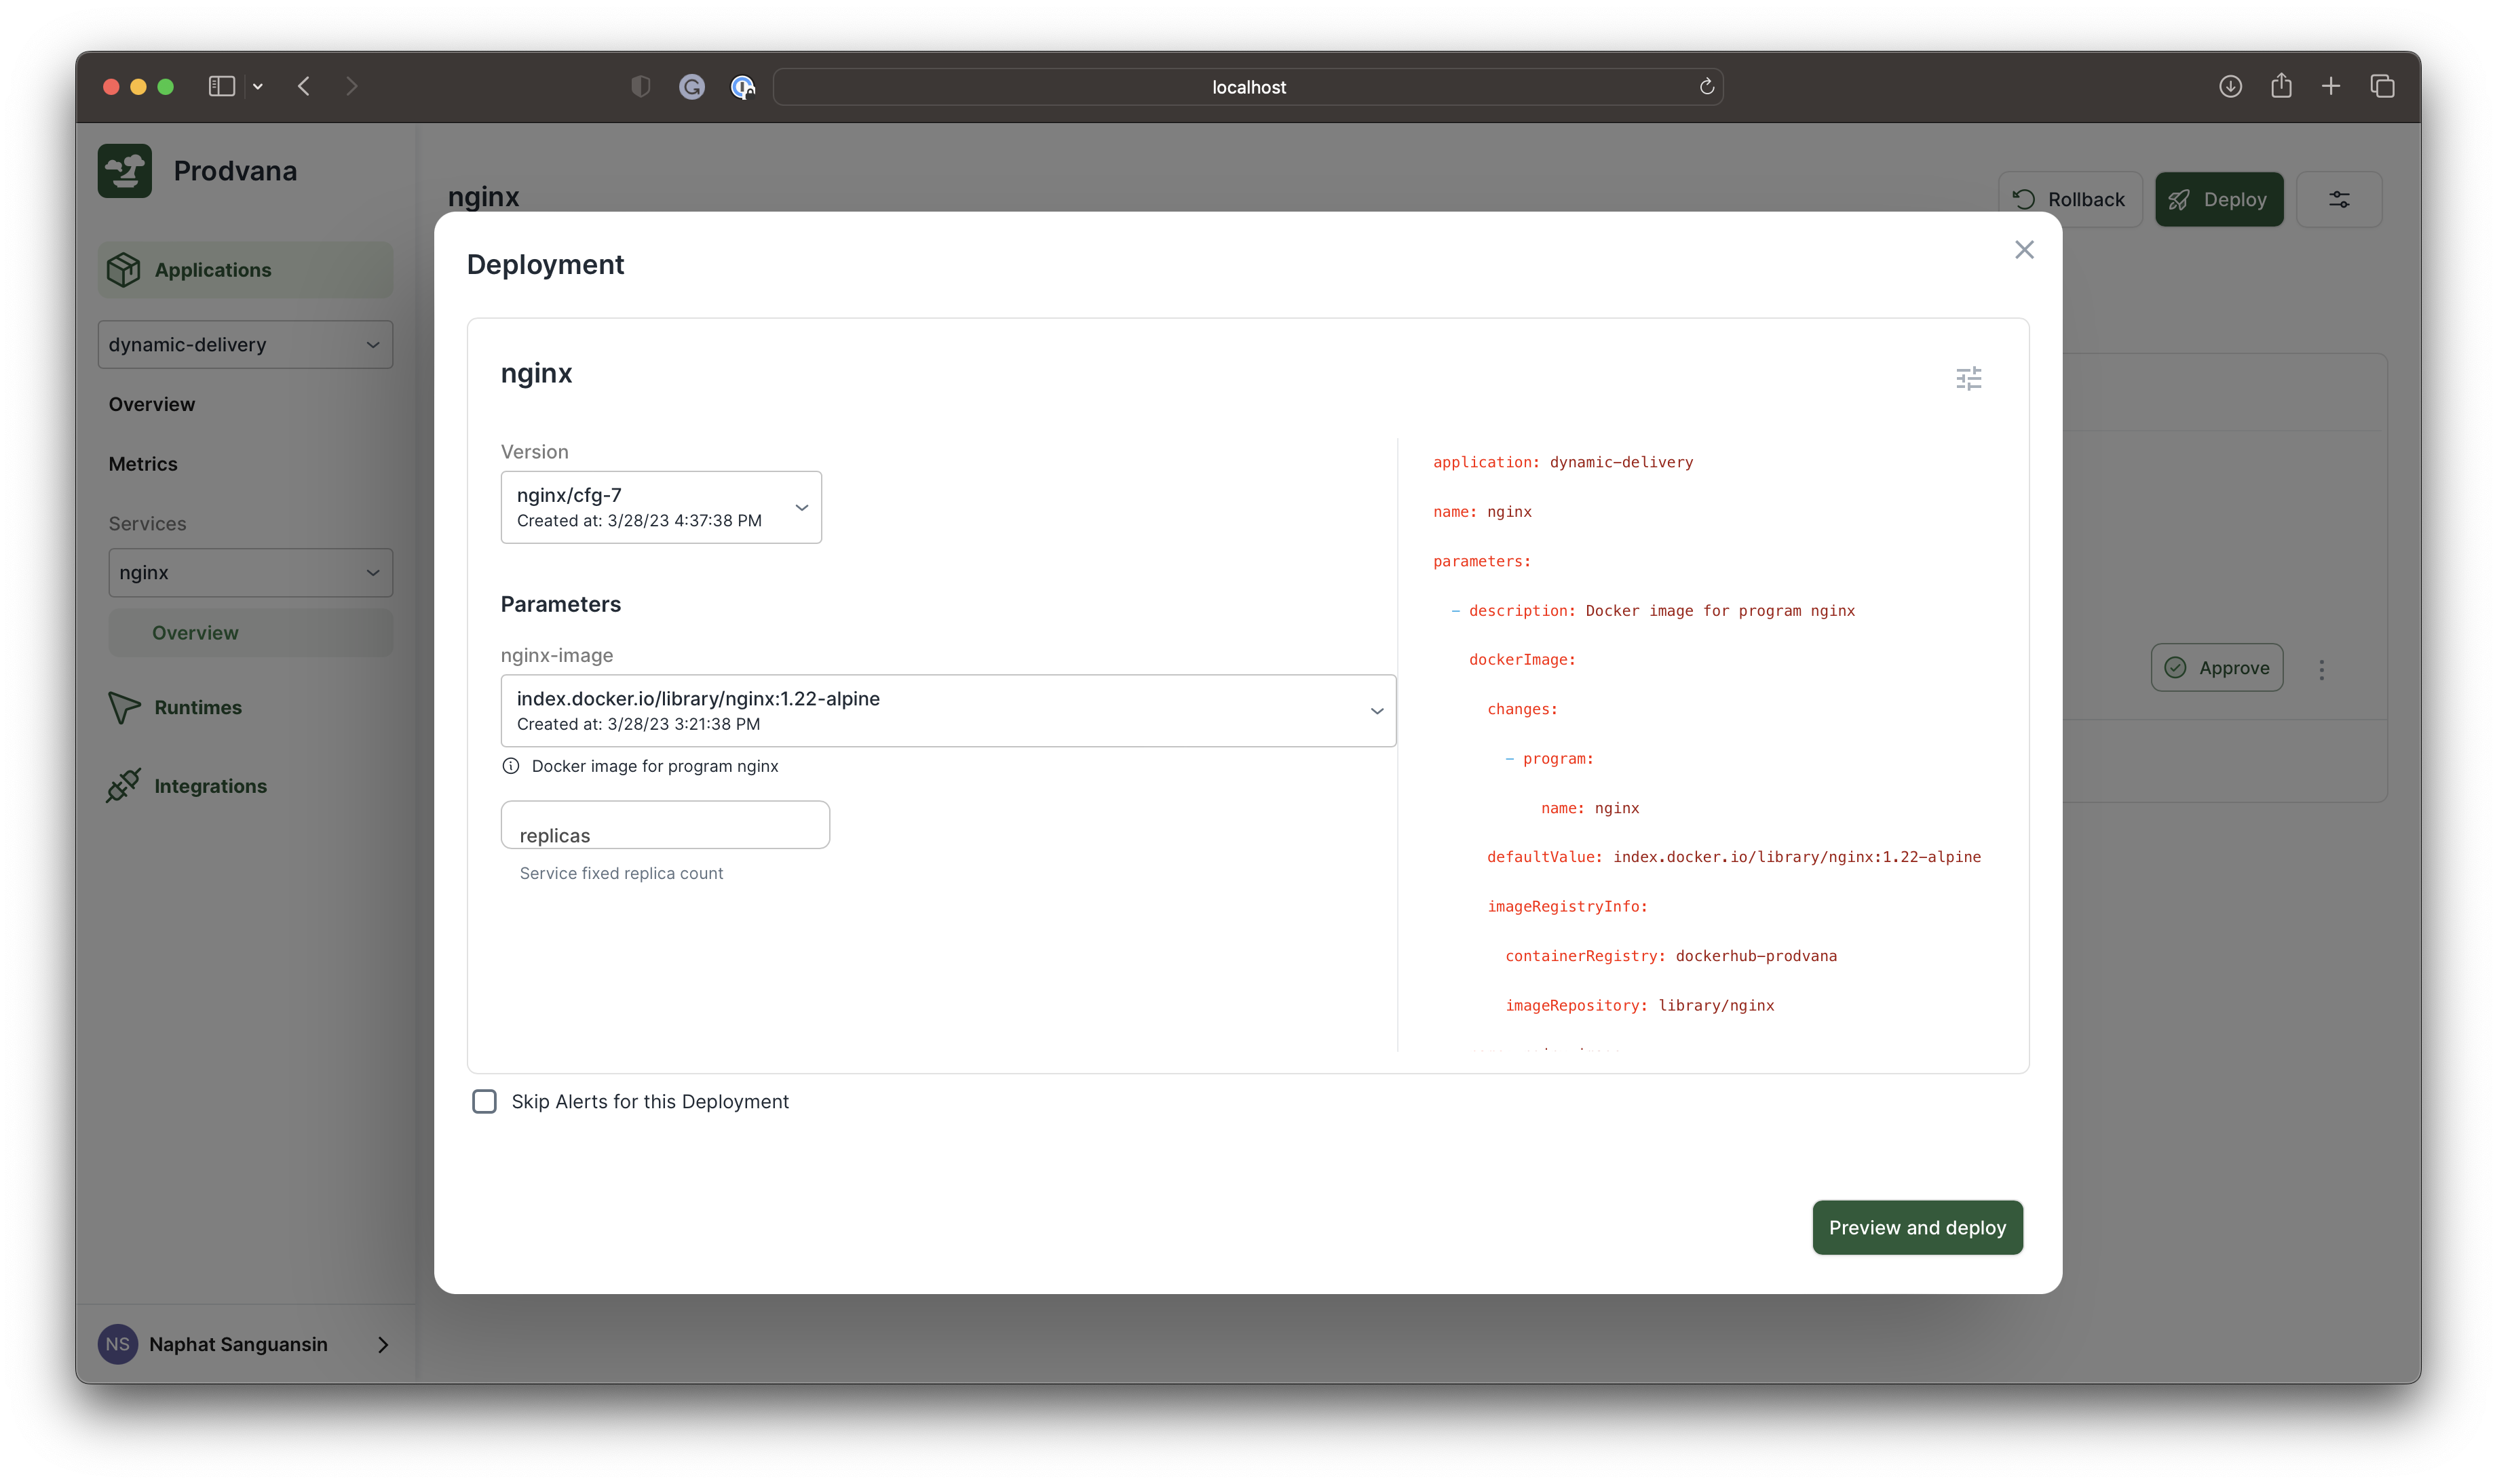
Task: Click the Prodvana logo icon
Action: pos(125,171)
